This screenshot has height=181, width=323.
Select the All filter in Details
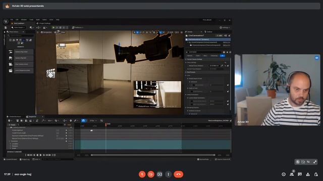coord(223,56)
